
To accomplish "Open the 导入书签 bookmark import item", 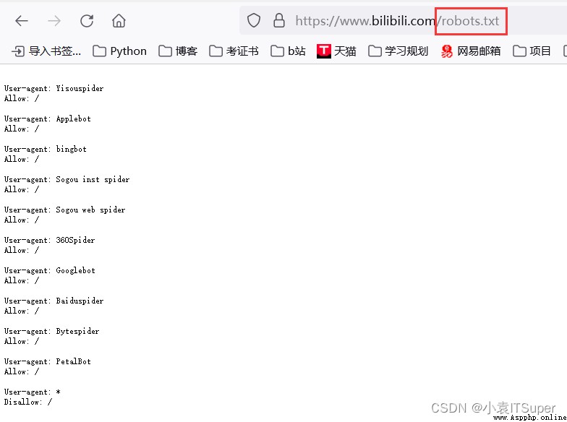I will [x=46, y=51].
